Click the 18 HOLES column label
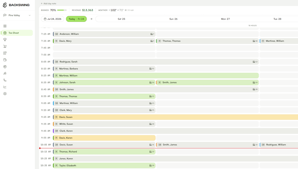Screen dimensions: 298x169 point(252,25)
